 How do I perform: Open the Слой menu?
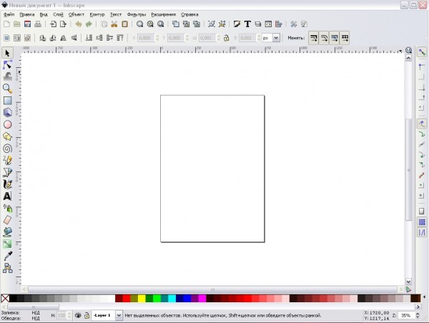coord(58,14)
